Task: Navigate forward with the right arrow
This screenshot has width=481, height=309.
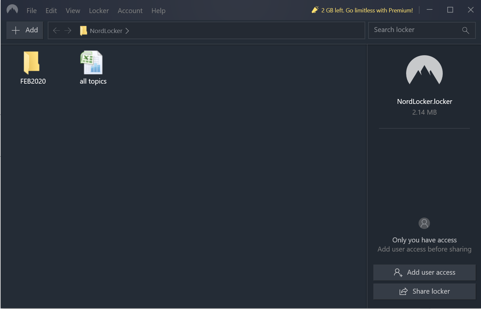Action: coord(68,31)
